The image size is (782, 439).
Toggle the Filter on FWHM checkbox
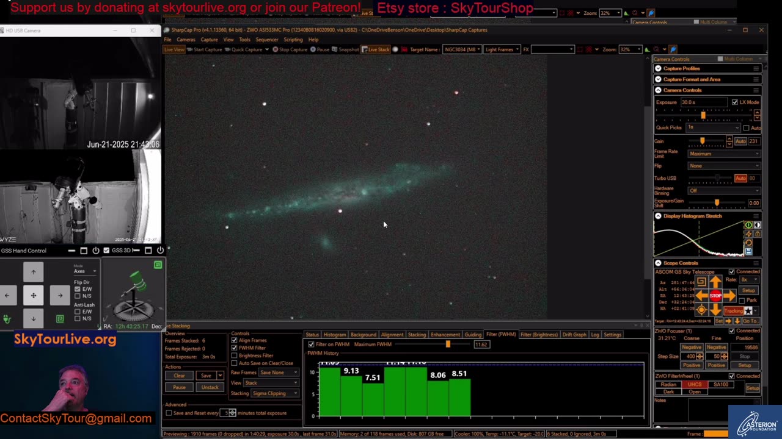(x=311, y=344)
